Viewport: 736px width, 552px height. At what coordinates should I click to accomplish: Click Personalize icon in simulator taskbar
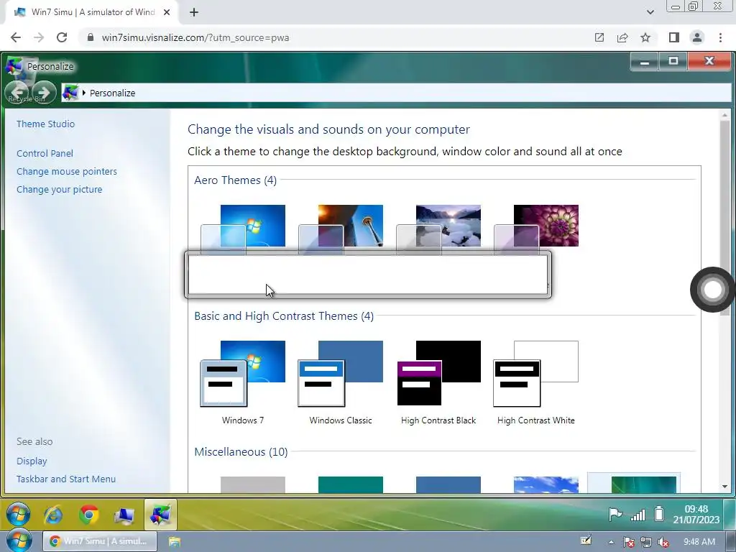coord(160,515)
